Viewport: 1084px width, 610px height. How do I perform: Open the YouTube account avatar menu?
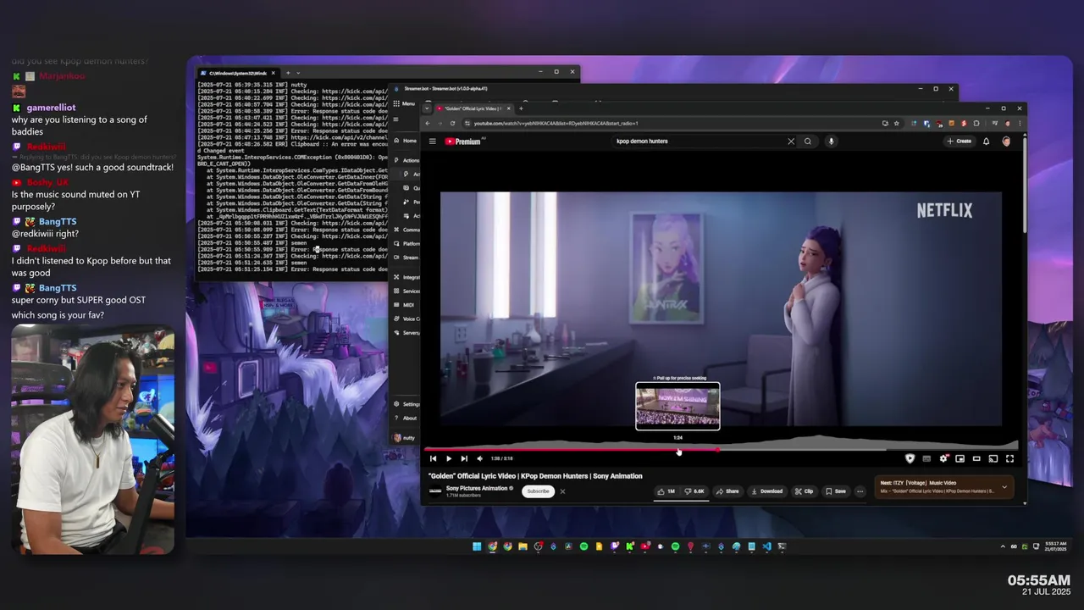click(1006, 141)
